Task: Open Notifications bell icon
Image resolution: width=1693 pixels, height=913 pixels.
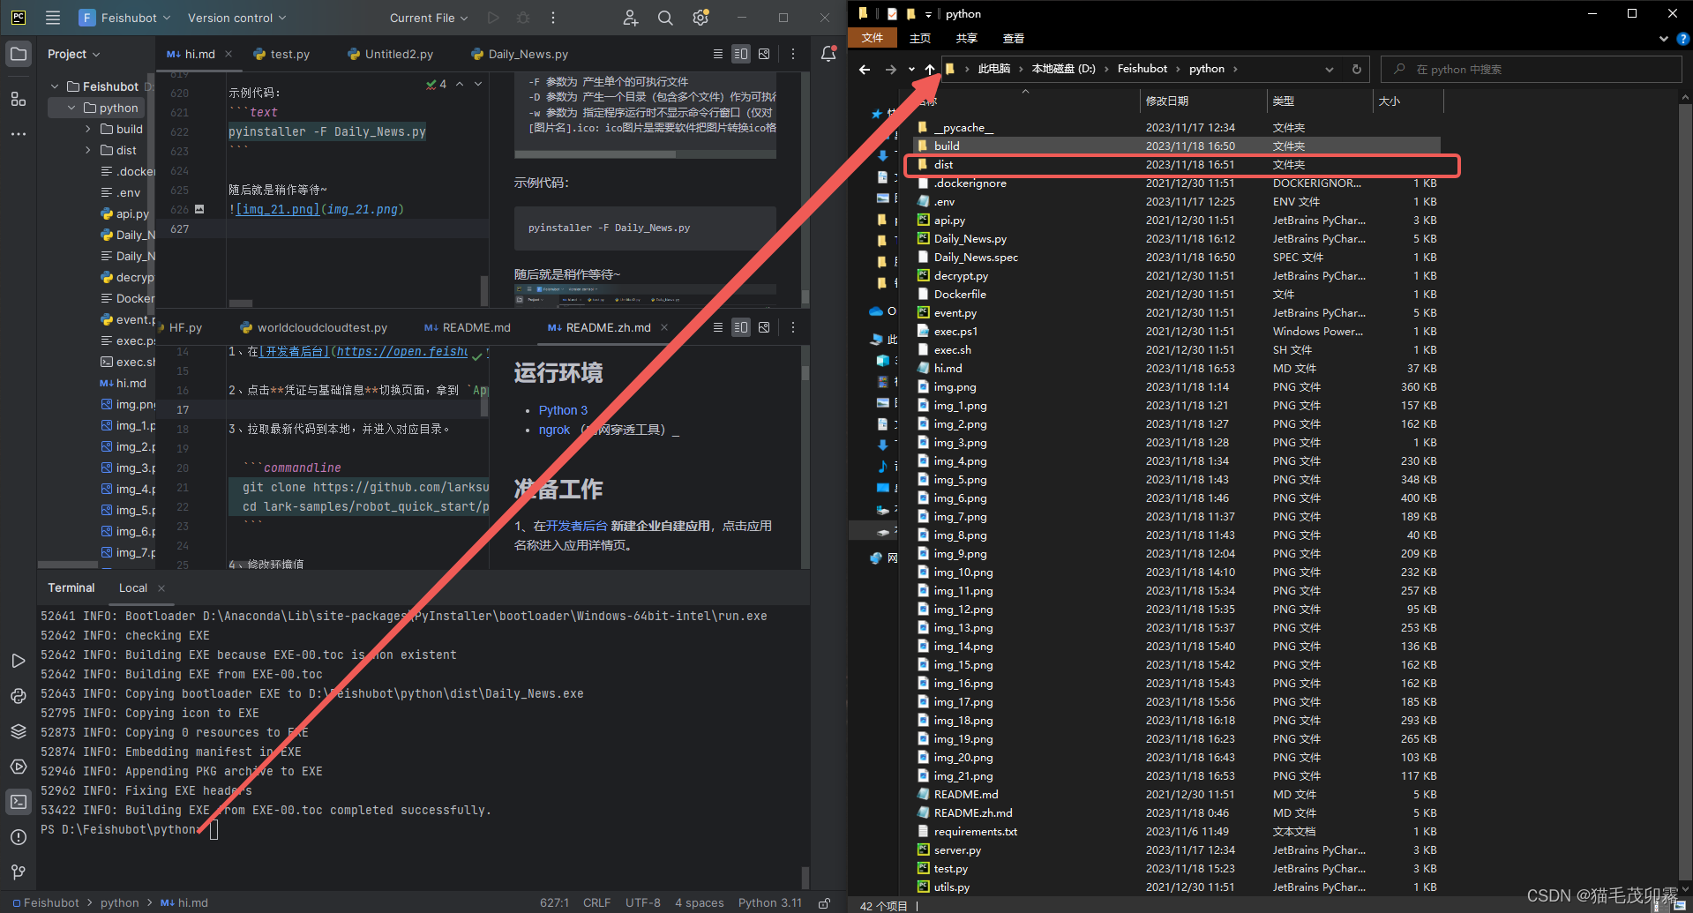Action: click(x=828, y=54)
